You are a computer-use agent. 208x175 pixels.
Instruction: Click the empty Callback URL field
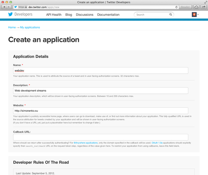click(101, 137)
